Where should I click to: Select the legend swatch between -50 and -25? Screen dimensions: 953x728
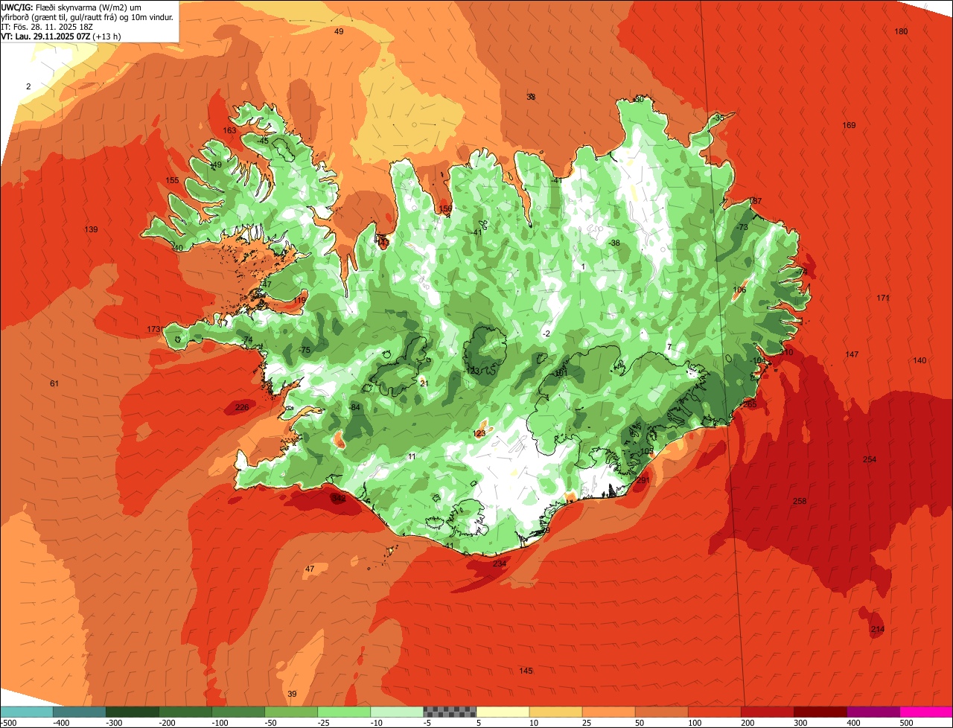tap(291, 711)
